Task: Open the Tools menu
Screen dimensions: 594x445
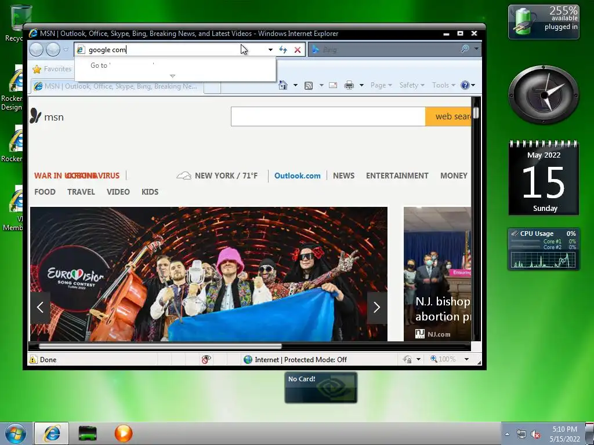Action: (444, 85)
